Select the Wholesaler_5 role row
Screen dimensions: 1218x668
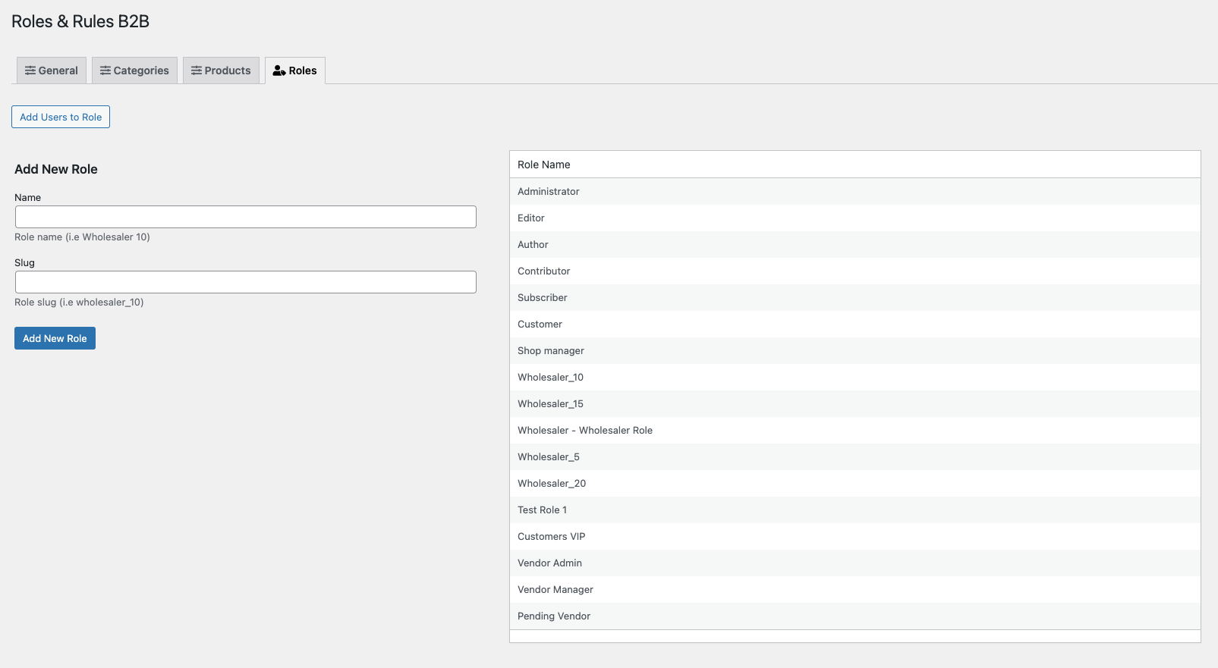[x=855, y=456]
